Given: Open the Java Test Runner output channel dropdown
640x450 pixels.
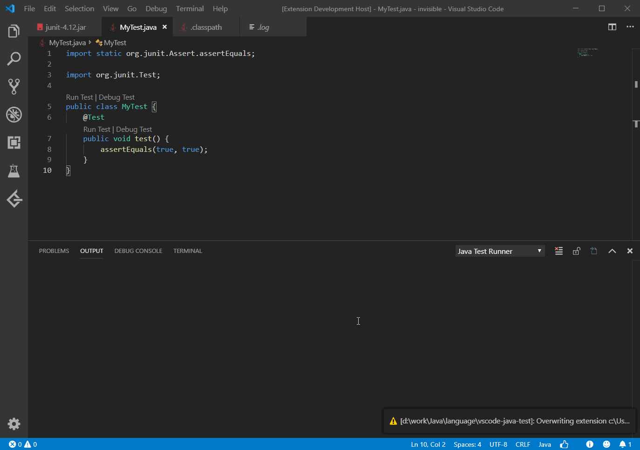Looking at the screenshot, I should coord(500,251).
